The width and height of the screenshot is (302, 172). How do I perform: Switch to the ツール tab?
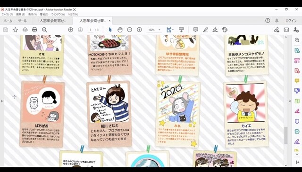pos(22,21)
